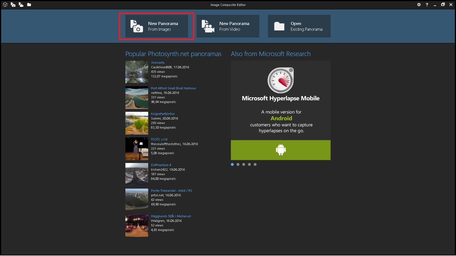Click the "83,30 megapixels" text
The height and width of the screenshot is (256, 456).
(x=163, y=127)
